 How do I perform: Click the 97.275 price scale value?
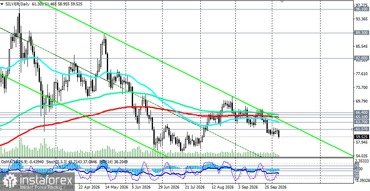(362, 5)
